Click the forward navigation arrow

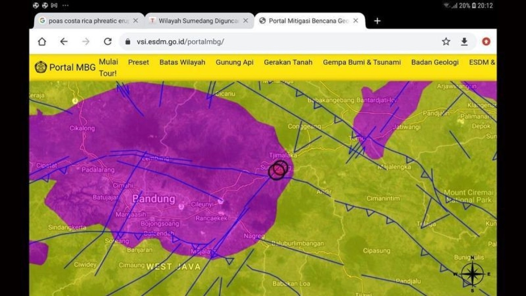tap(85, 41)
